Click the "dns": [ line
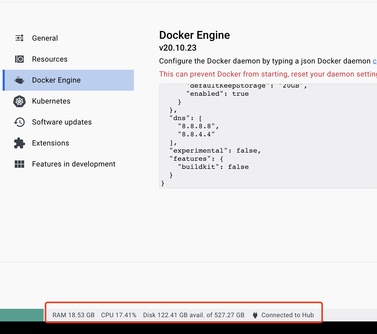The width and height of the screenshot is (377, 334). coord(186,118)
